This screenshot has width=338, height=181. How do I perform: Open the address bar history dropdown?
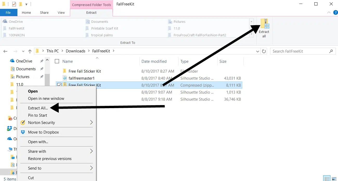[x=258, y=51]
